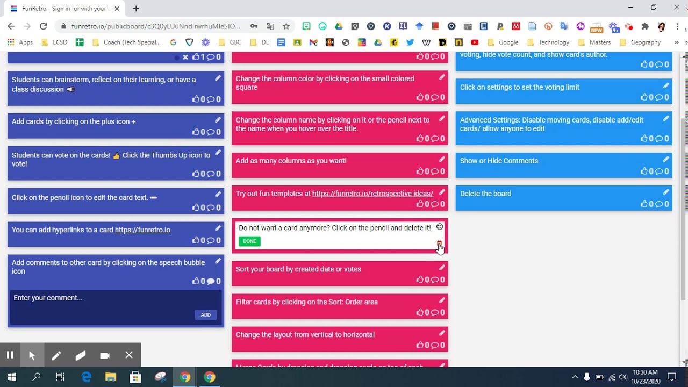
Task: Select the cursor tool in the recorder toolbar
Action: pyautogui.click(x=32, y=355)
